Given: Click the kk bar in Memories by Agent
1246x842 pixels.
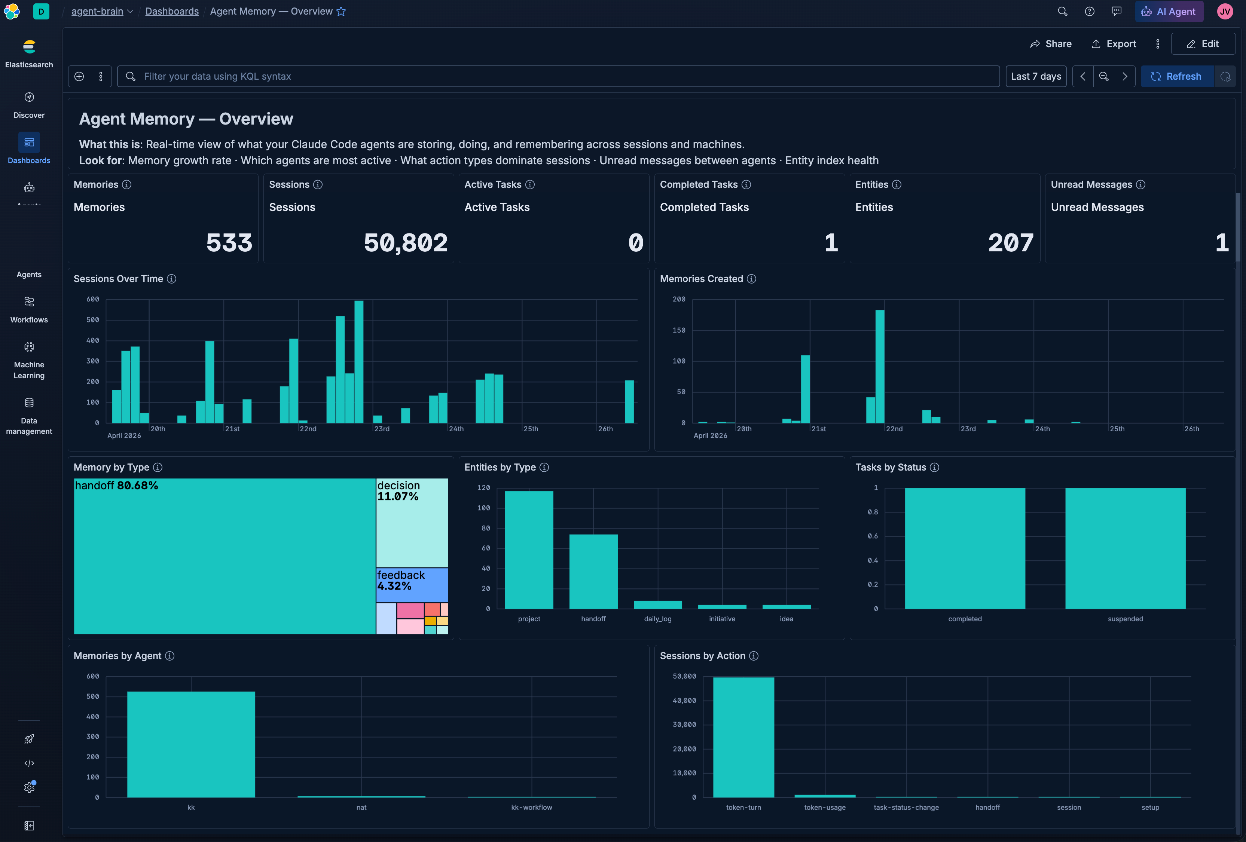Looking at the screenshot, I should coord(191,744).
